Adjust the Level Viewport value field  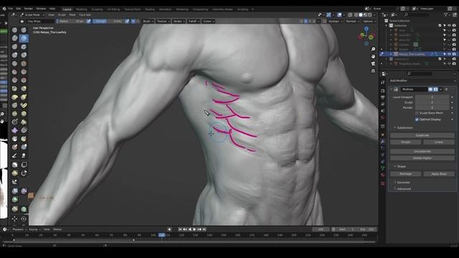tap(432, 97)
